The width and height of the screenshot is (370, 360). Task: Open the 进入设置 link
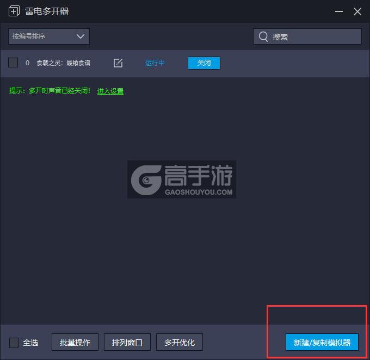pyautogui.click(x=110, y=91)
